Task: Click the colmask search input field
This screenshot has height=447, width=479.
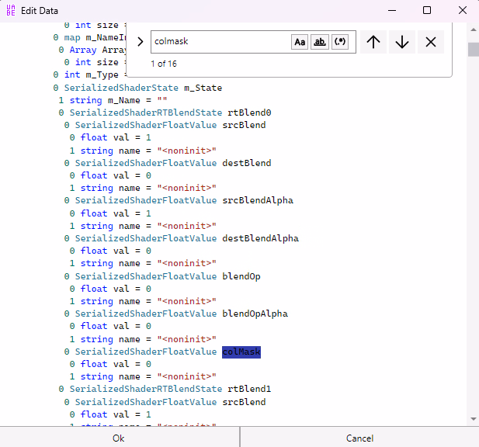Action: (219, 42)
